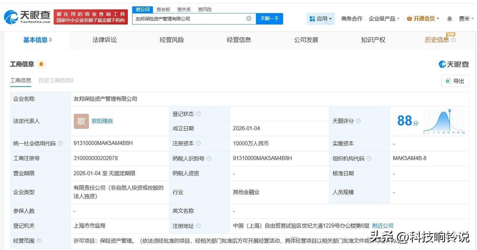Viewport: 477px width, 250px height.
Task: Click the notification bell in the top bar
Action: (x=449, y=18)
